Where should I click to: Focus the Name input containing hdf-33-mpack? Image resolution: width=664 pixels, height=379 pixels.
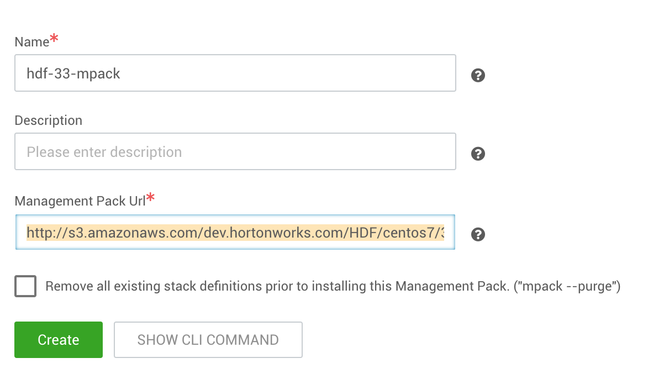click(x=235, y=73)
